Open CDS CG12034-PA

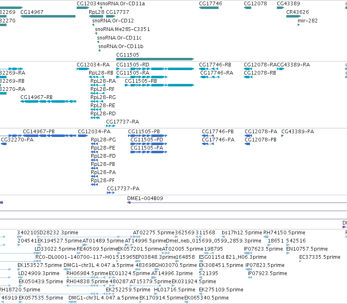tap(94, 132)
